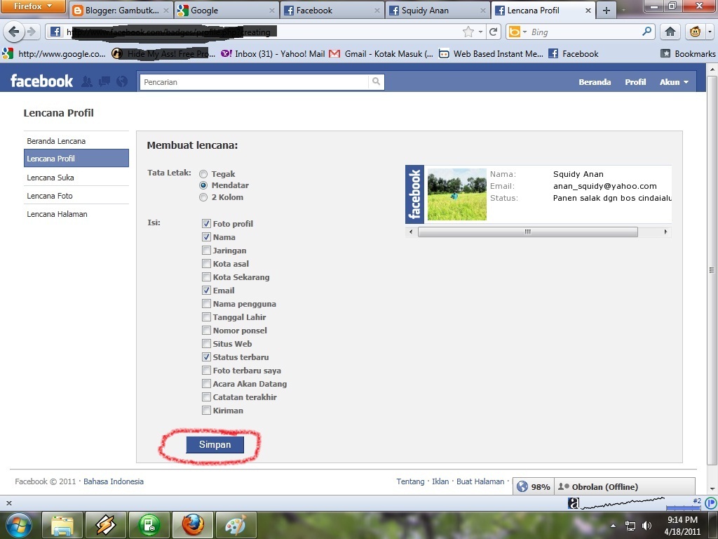718x539 pixels.
Task: Select the Mendatar layout option
Action: click(x=203, y=185)
